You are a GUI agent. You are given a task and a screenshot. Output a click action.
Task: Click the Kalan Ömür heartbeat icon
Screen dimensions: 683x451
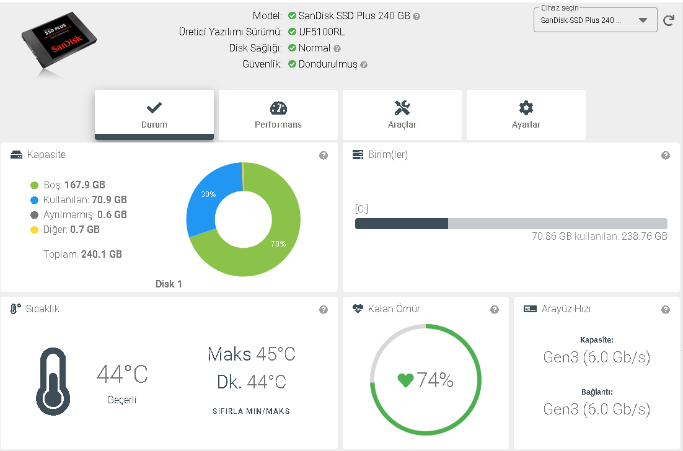click(358, 309)
